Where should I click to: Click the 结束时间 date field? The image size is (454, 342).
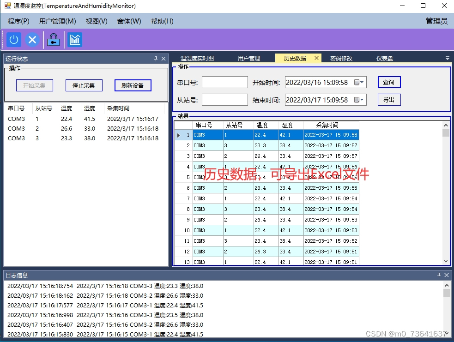[x=326, y=100]
